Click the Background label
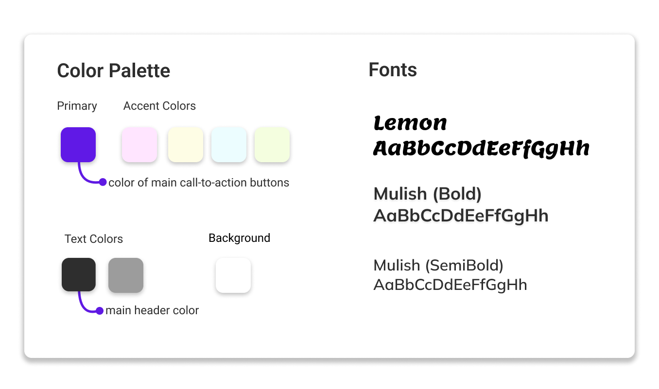 [x=240, y=238]
